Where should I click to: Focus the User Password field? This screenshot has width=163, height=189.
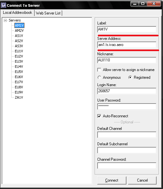click(x=127, y=106)
